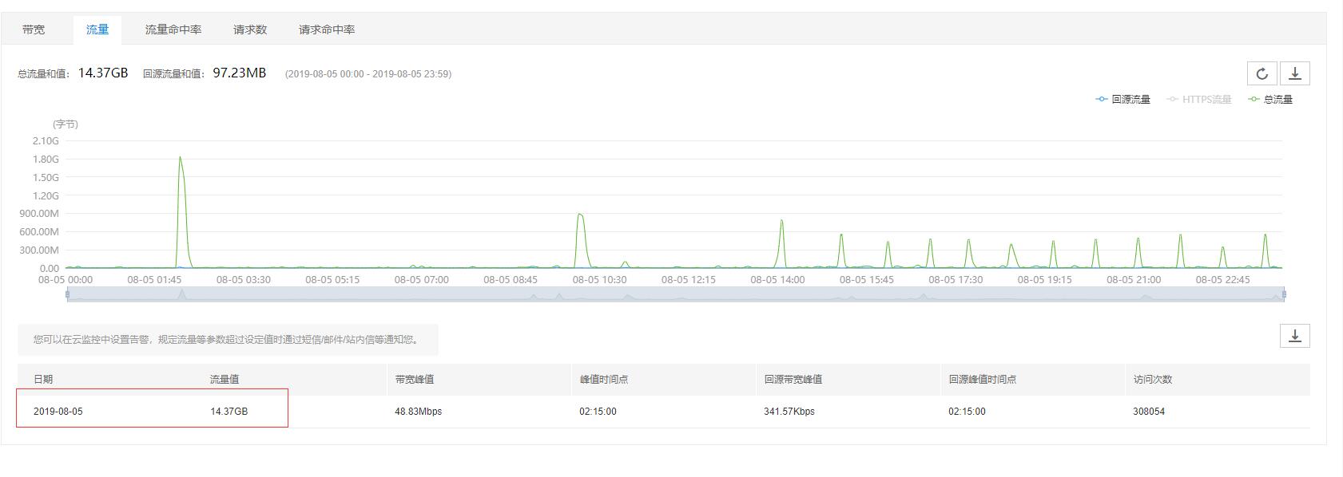Click the 访问次数 value 308054

1149,412
